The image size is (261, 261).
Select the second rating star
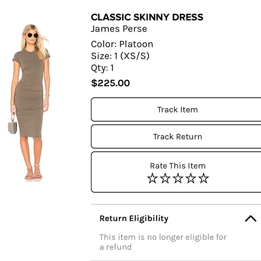[x=165, y=179]
